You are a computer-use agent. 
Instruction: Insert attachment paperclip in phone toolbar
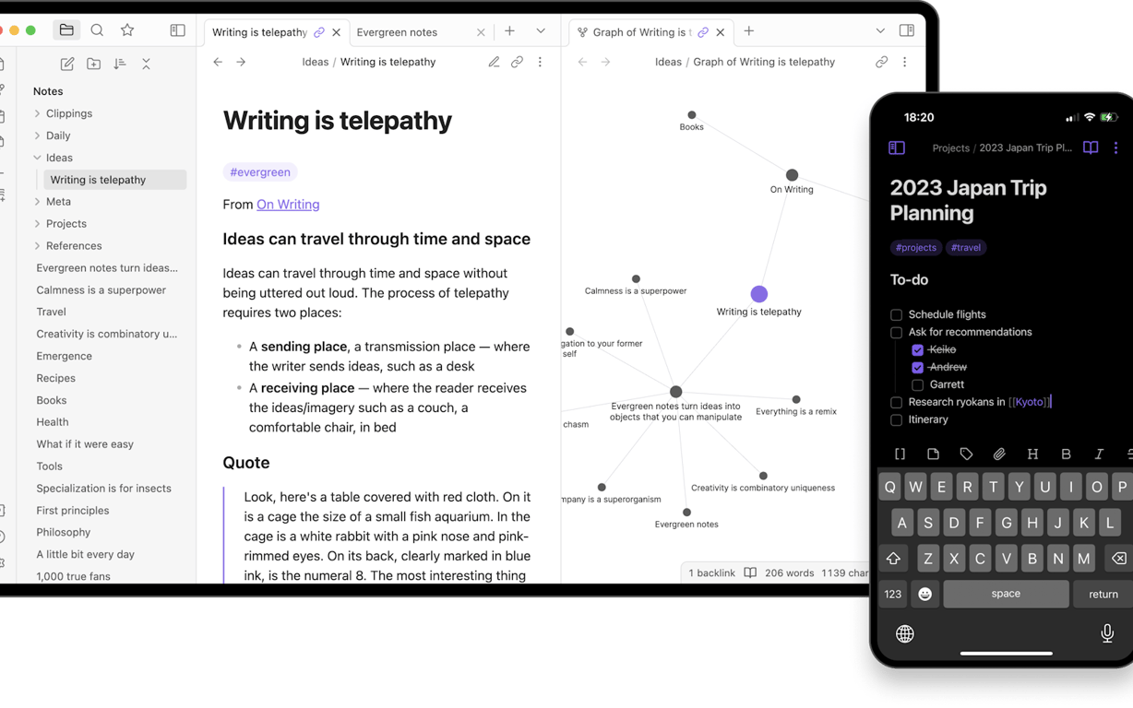click(x=999, y=454)
